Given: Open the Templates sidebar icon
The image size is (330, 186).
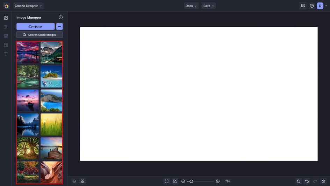Looking at the screenshot, I should point(6,36).
